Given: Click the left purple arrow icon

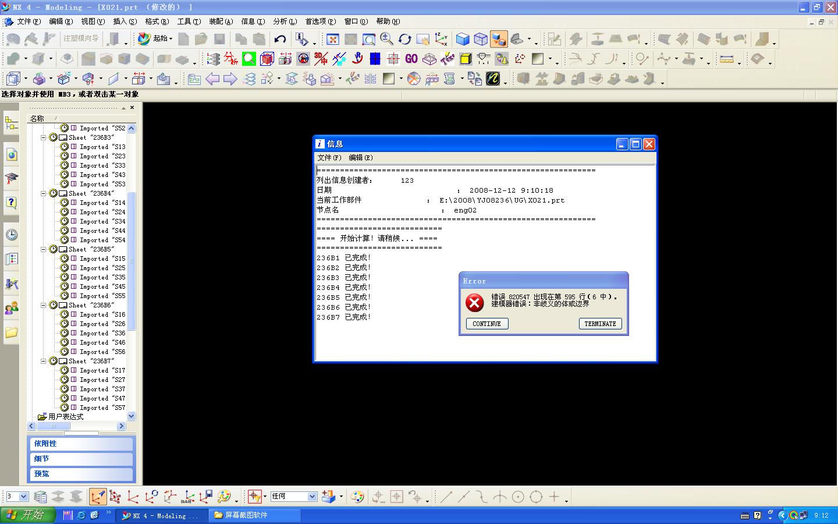Looking at the screenshot, I should (212, 79).
